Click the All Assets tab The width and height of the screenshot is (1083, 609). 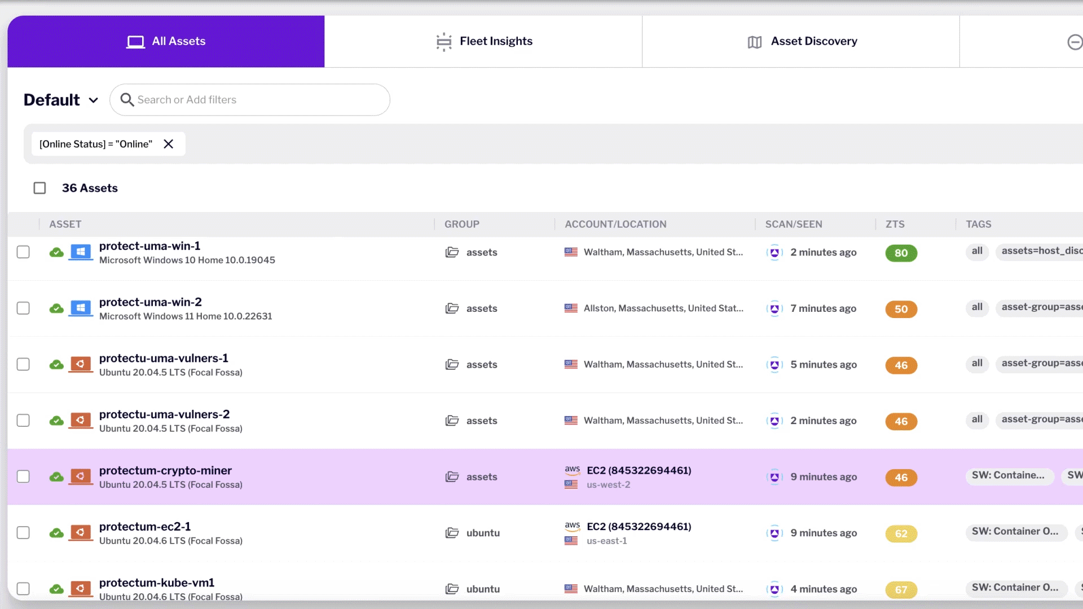(165, 41)
